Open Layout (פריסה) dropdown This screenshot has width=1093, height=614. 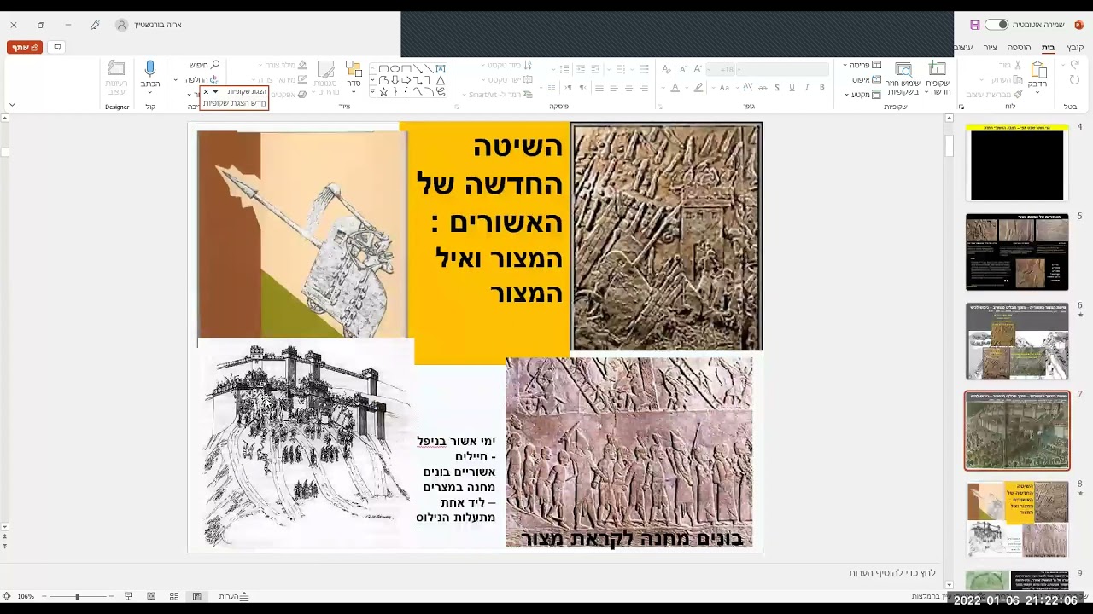point(863,65)
